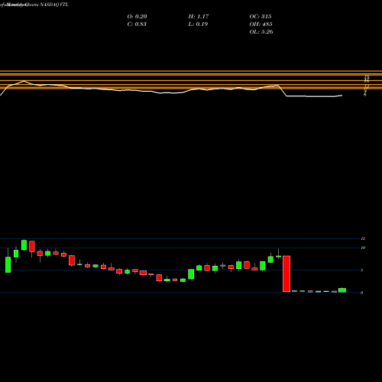Select the close value 'C: 0.83'
Viewport: 382px width, 382px height.
point(137,24)
